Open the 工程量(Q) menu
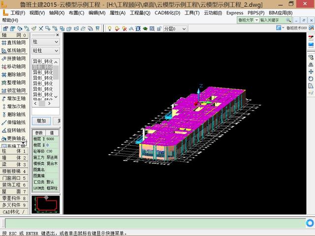The image size is (315, 236). (x=140, y=13)
